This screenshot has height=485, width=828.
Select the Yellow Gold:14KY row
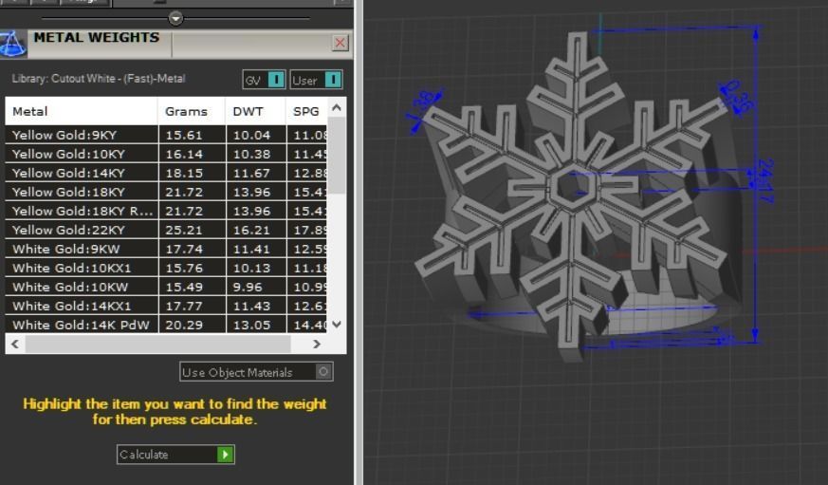coord(166,174)
